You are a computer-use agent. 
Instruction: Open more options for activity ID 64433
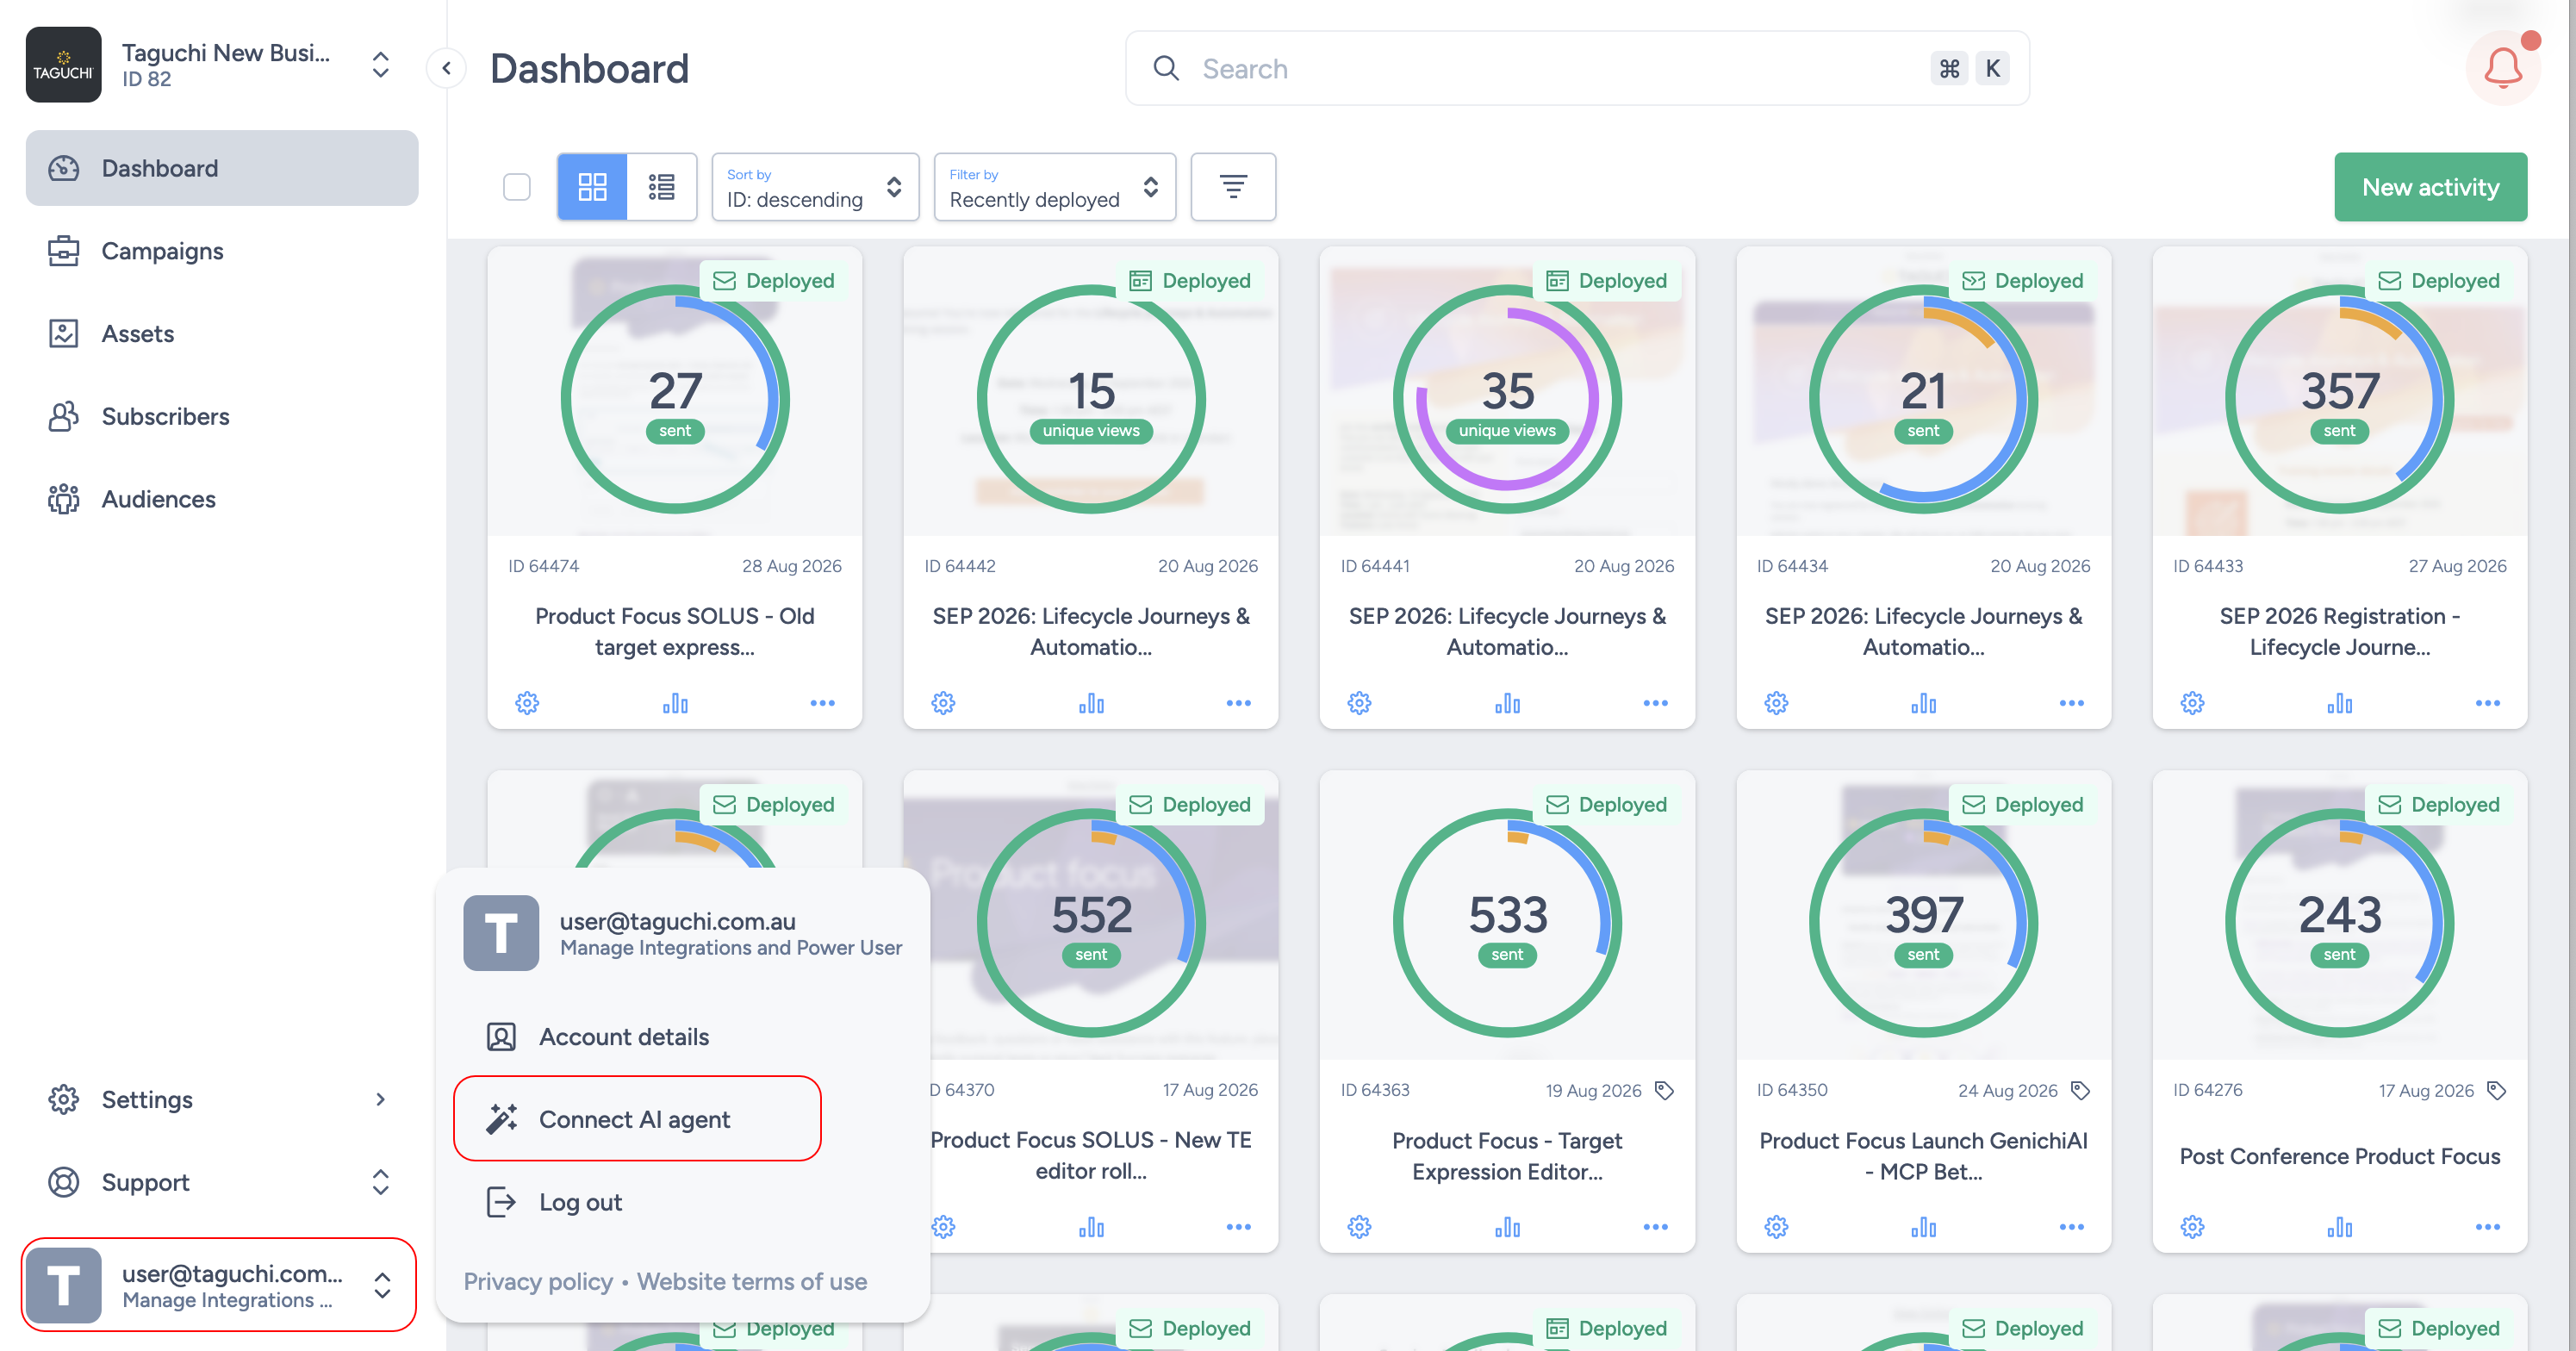point(2487,703)
